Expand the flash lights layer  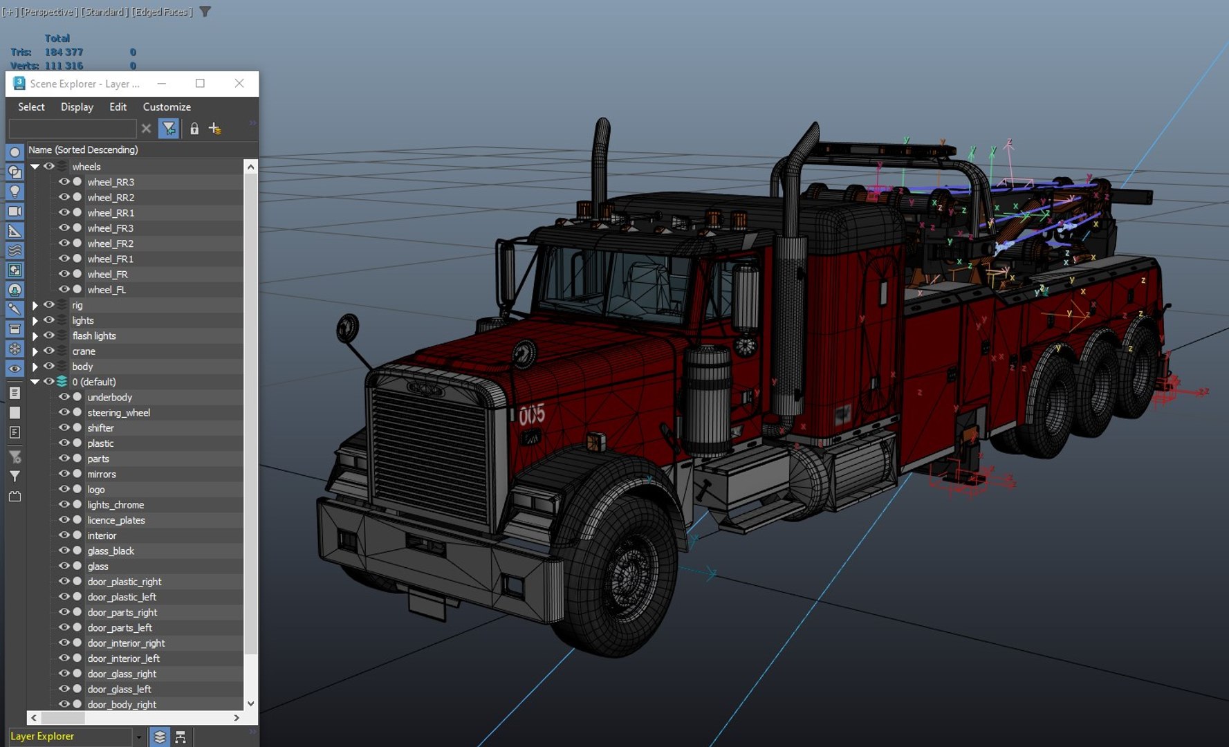pyautogui.click(x=35, y=335)
